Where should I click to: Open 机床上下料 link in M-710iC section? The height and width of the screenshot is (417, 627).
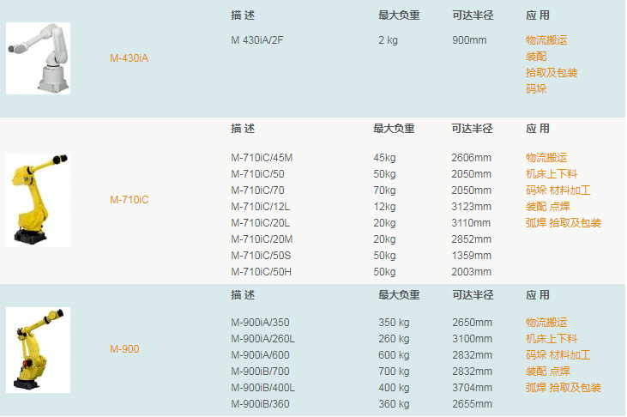point(552,174)
